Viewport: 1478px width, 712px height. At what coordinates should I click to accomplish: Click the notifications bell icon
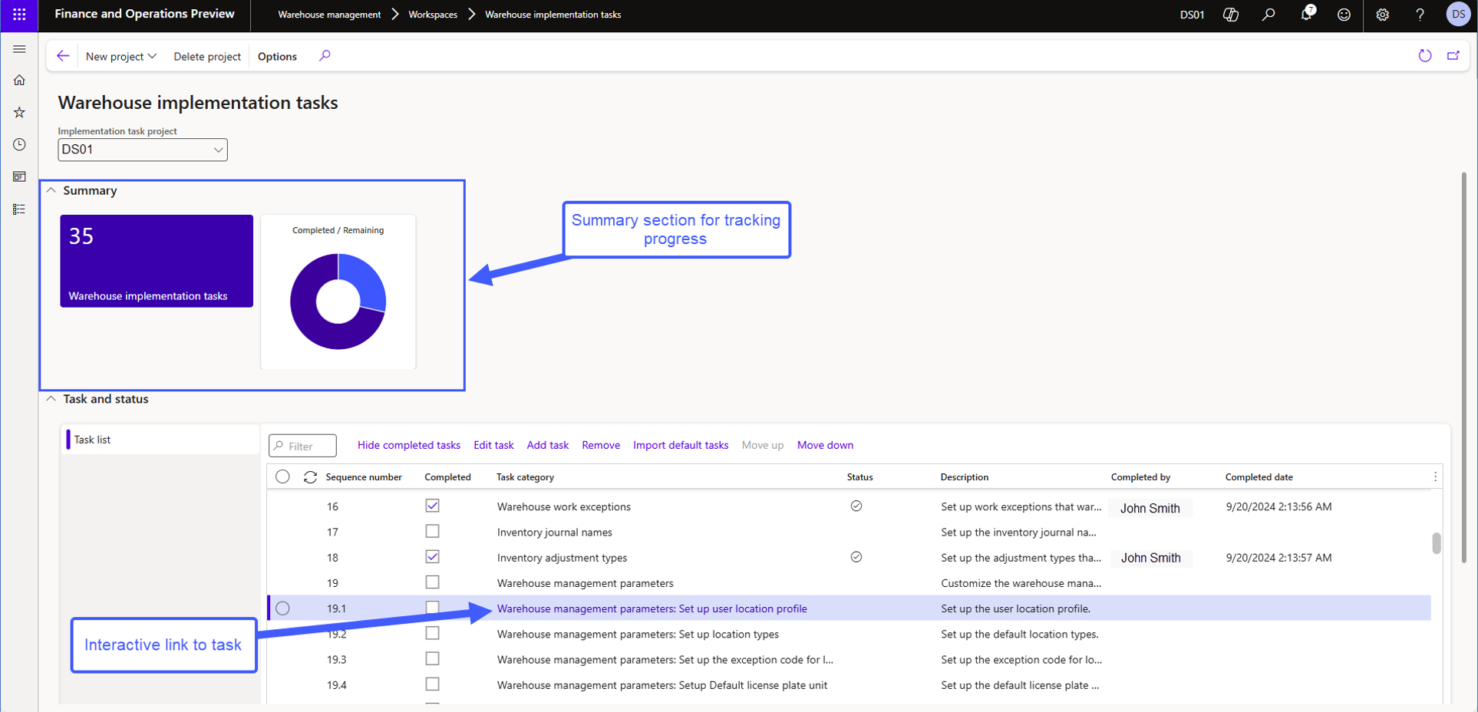tap(1306, 15)
